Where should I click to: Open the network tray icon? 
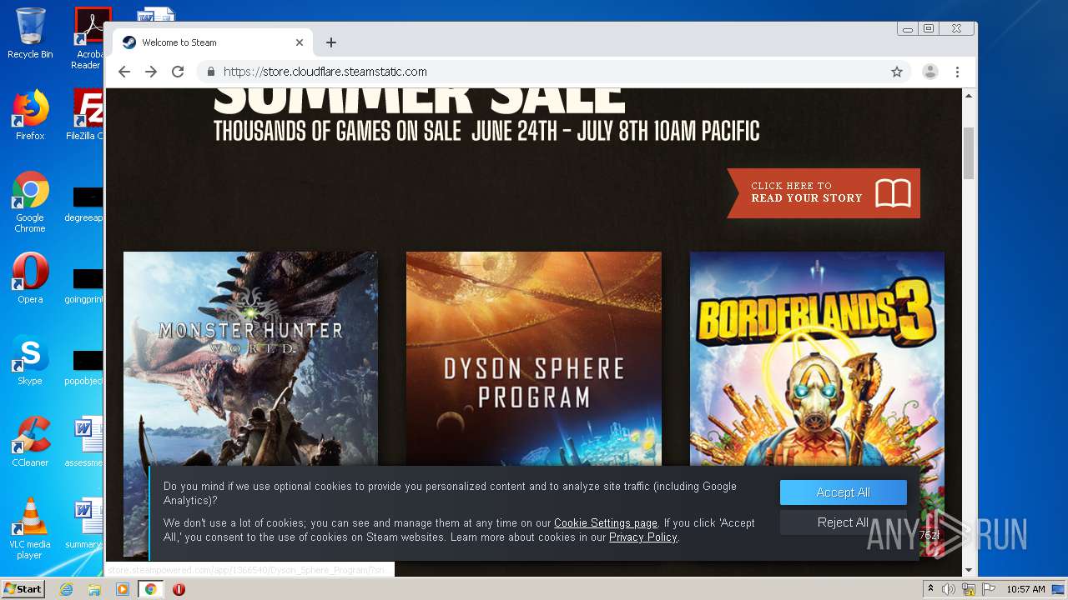tap(969, 589)
